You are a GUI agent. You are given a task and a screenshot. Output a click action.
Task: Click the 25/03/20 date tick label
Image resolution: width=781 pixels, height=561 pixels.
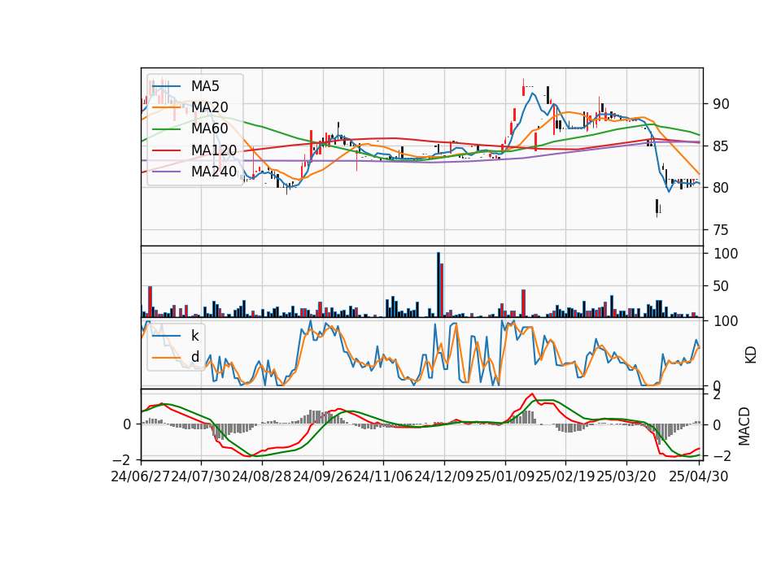[x=626, y=476]
